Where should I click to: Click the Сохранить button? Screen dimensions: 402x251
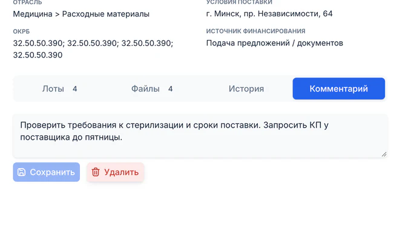pyautogui.click(x=47, y=172)
